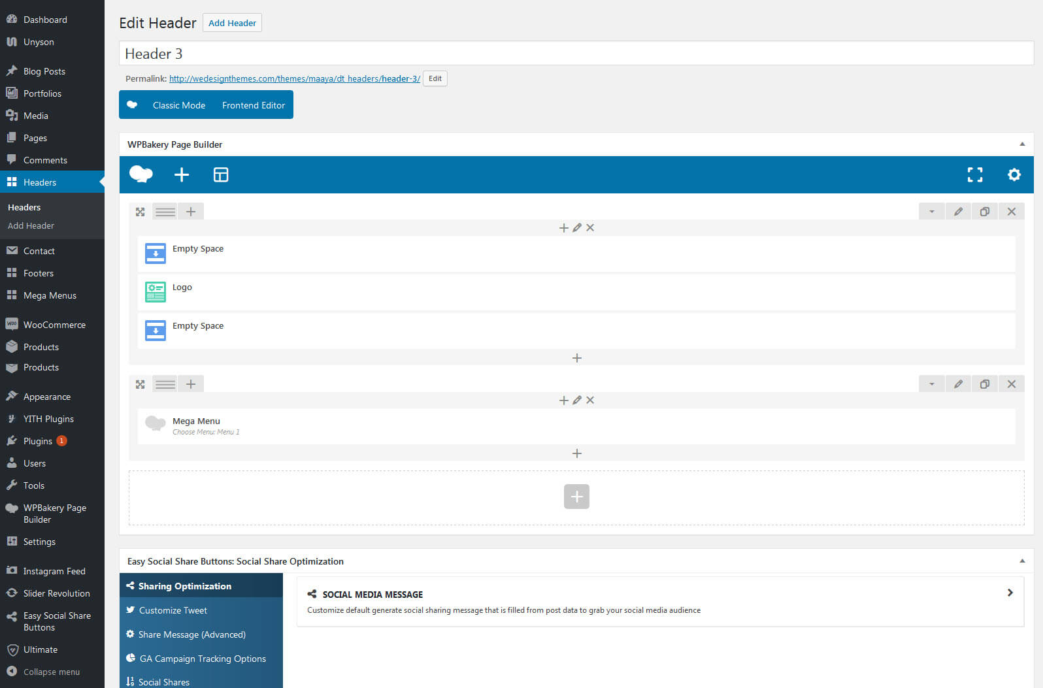
Task: Collapse the Easy Social Share Buttons panel
Action: tap(1022, 561)
